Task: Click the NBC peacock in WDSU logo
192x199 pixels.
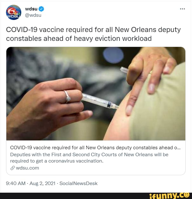Action: click(x=17, y=13)
